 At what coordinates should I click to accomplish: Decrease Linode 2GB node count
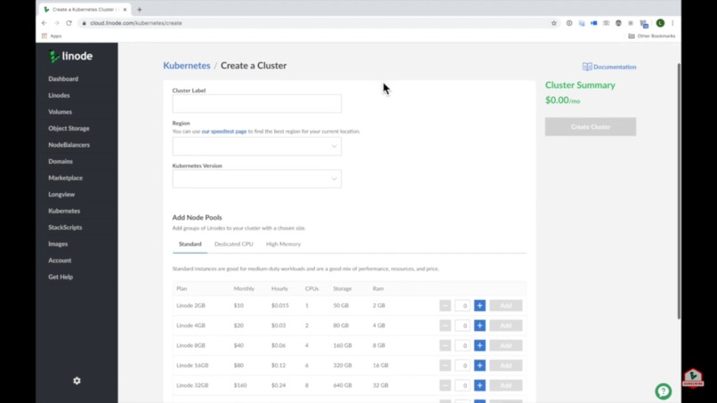(x=445, y=305)
